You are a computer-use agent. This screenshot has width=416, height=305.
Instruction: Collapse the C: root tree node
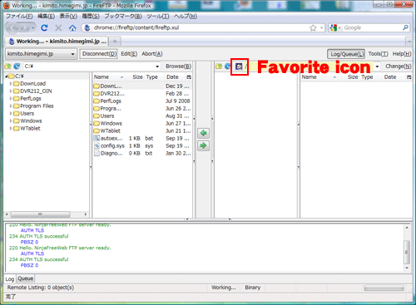[x=6, y=76]
